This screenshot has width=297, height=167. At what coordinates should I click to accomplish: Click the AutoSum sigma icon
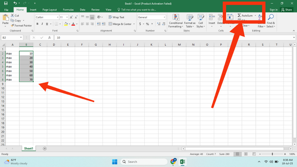[x=239, y=15]
